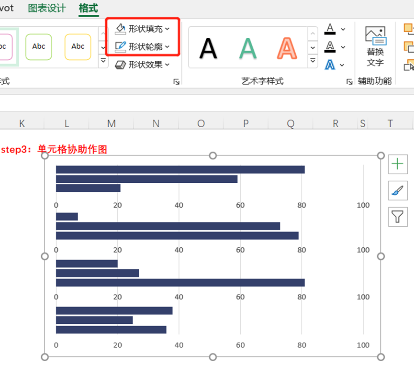Click the bring forward arrange icon
The width and height of the screenshot is (414, 375).
tap(409, 29)
